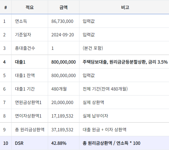The width and height of the screenshot is (169, 150).
Task: Select the annual income value 86,730,000
Action: point(62,21)
